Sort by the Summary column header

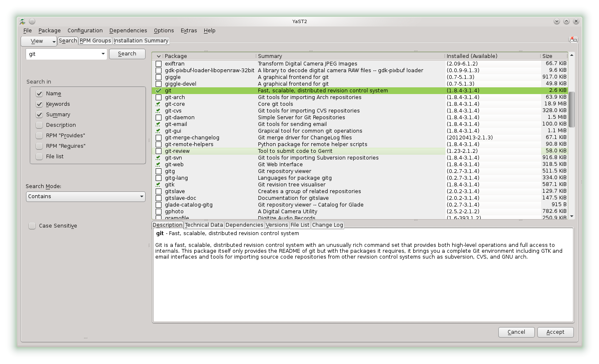tap(350, 56)
